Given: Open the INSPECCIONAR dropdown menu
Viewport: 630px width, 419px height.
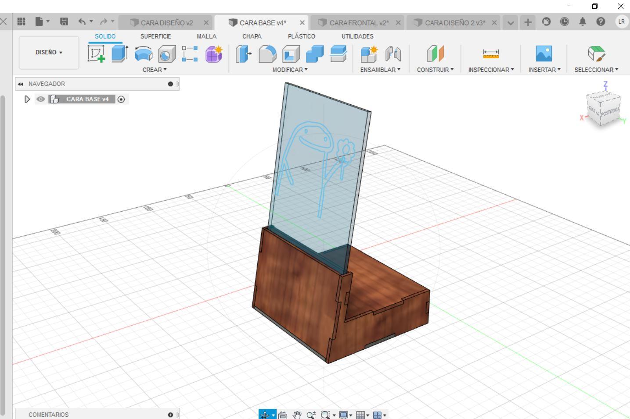Looking at the screenshot, I should pos(491,70).
